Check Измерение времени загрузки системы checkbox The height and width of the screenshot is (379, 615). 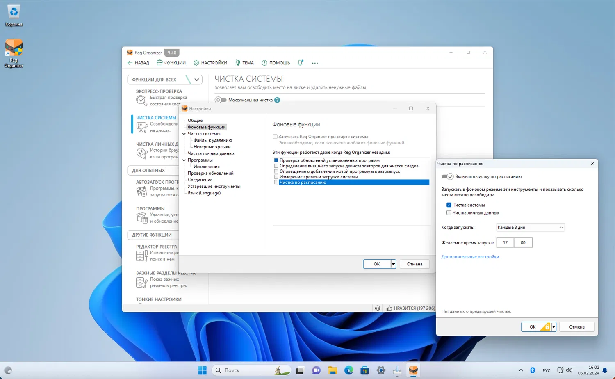[x=276, y=177]
